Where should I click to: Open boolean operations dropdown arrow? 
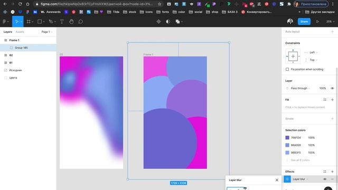(182, 22)
